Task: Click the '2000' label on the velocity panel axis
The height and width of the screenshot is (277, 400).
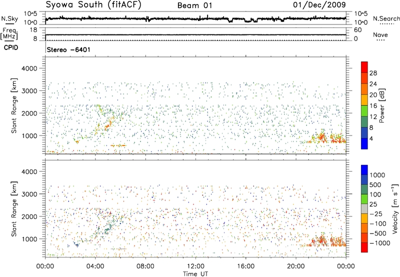Action: point(29,216)
